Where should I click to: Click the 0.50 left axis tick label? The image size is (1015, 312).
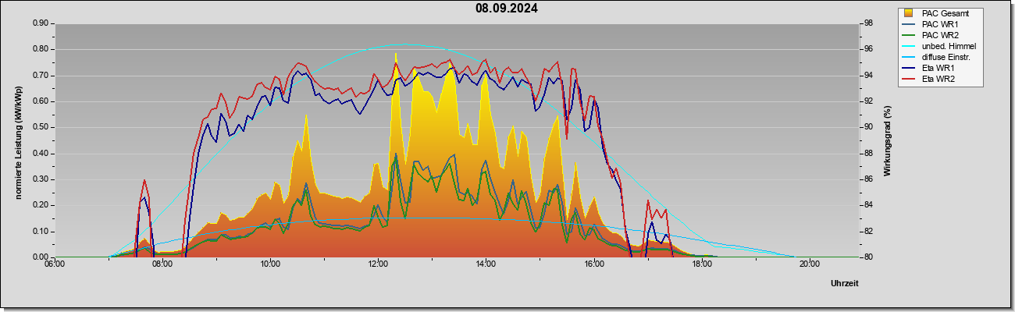point(40,127)
